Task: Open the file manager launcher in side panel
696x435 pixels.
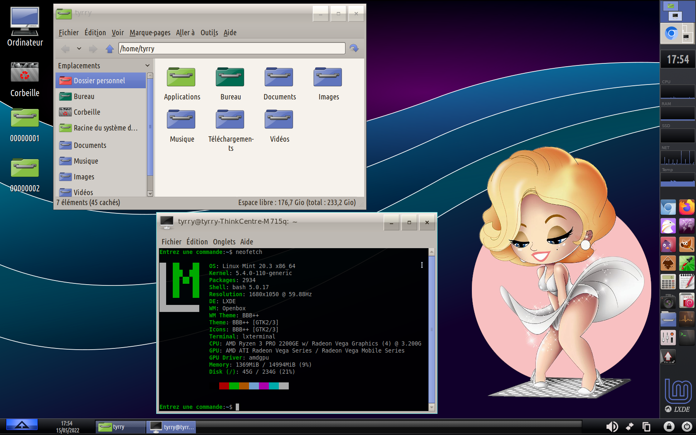Action: click(x=668, y=319)
